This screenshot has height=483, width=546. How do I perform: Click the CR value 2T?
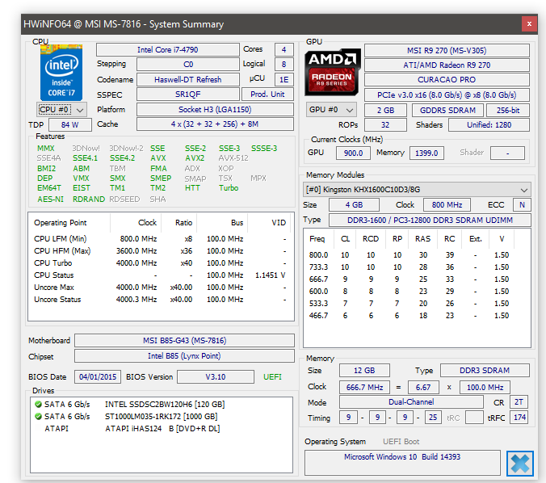pyautogui.click(x=519, y=402)
